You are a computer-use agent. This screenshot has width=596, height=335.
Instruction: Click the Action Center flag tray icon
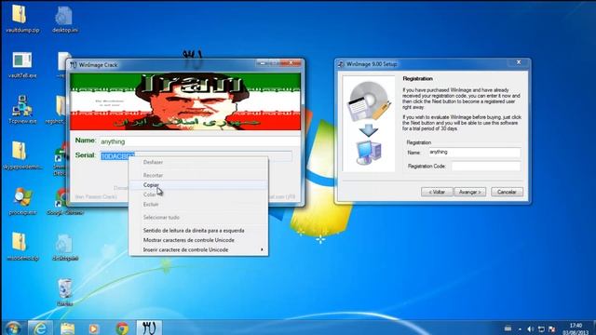point(551,328)
